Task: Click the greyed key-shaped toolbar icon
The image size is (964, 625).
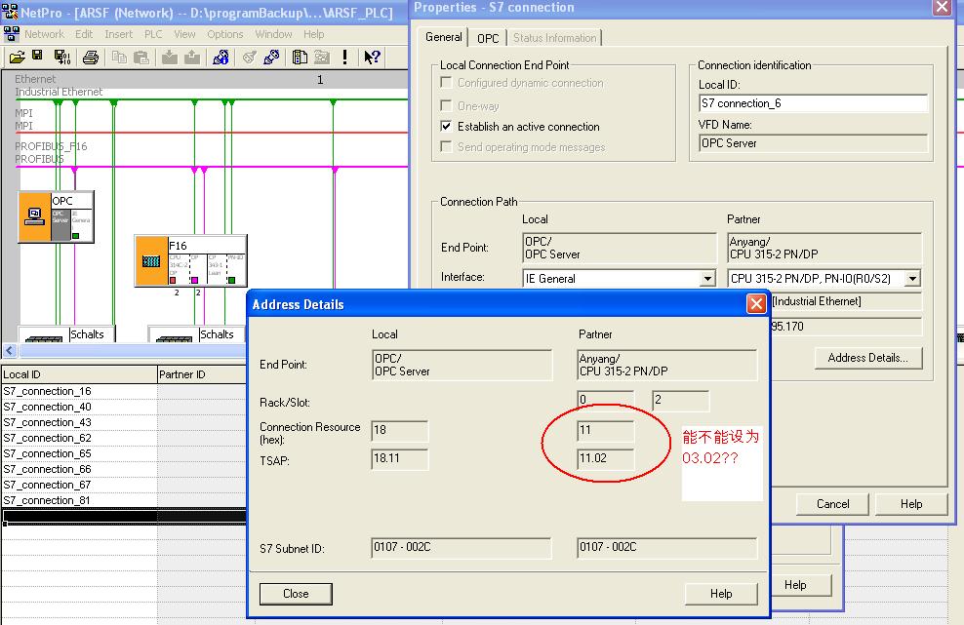Action: (249, 58)
